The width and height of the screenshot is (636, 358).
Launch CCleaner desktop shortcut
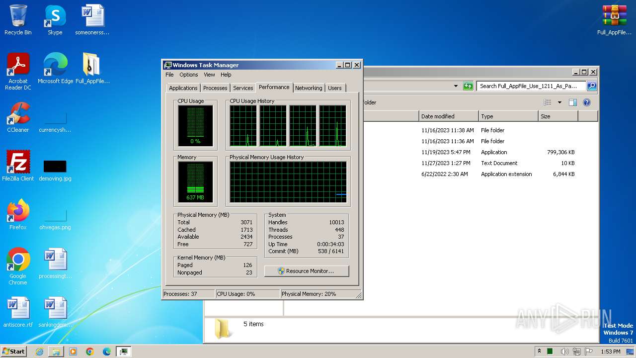(x=18, y=117)
